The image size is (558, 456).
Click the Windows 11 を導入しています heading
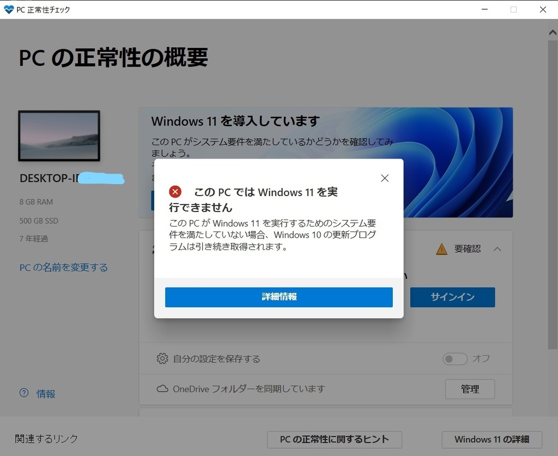point(235,121)
